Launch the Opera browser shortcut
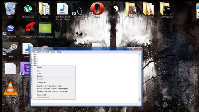Image resolution: width=199 pixels, height=112 pixels. point(97,9)
